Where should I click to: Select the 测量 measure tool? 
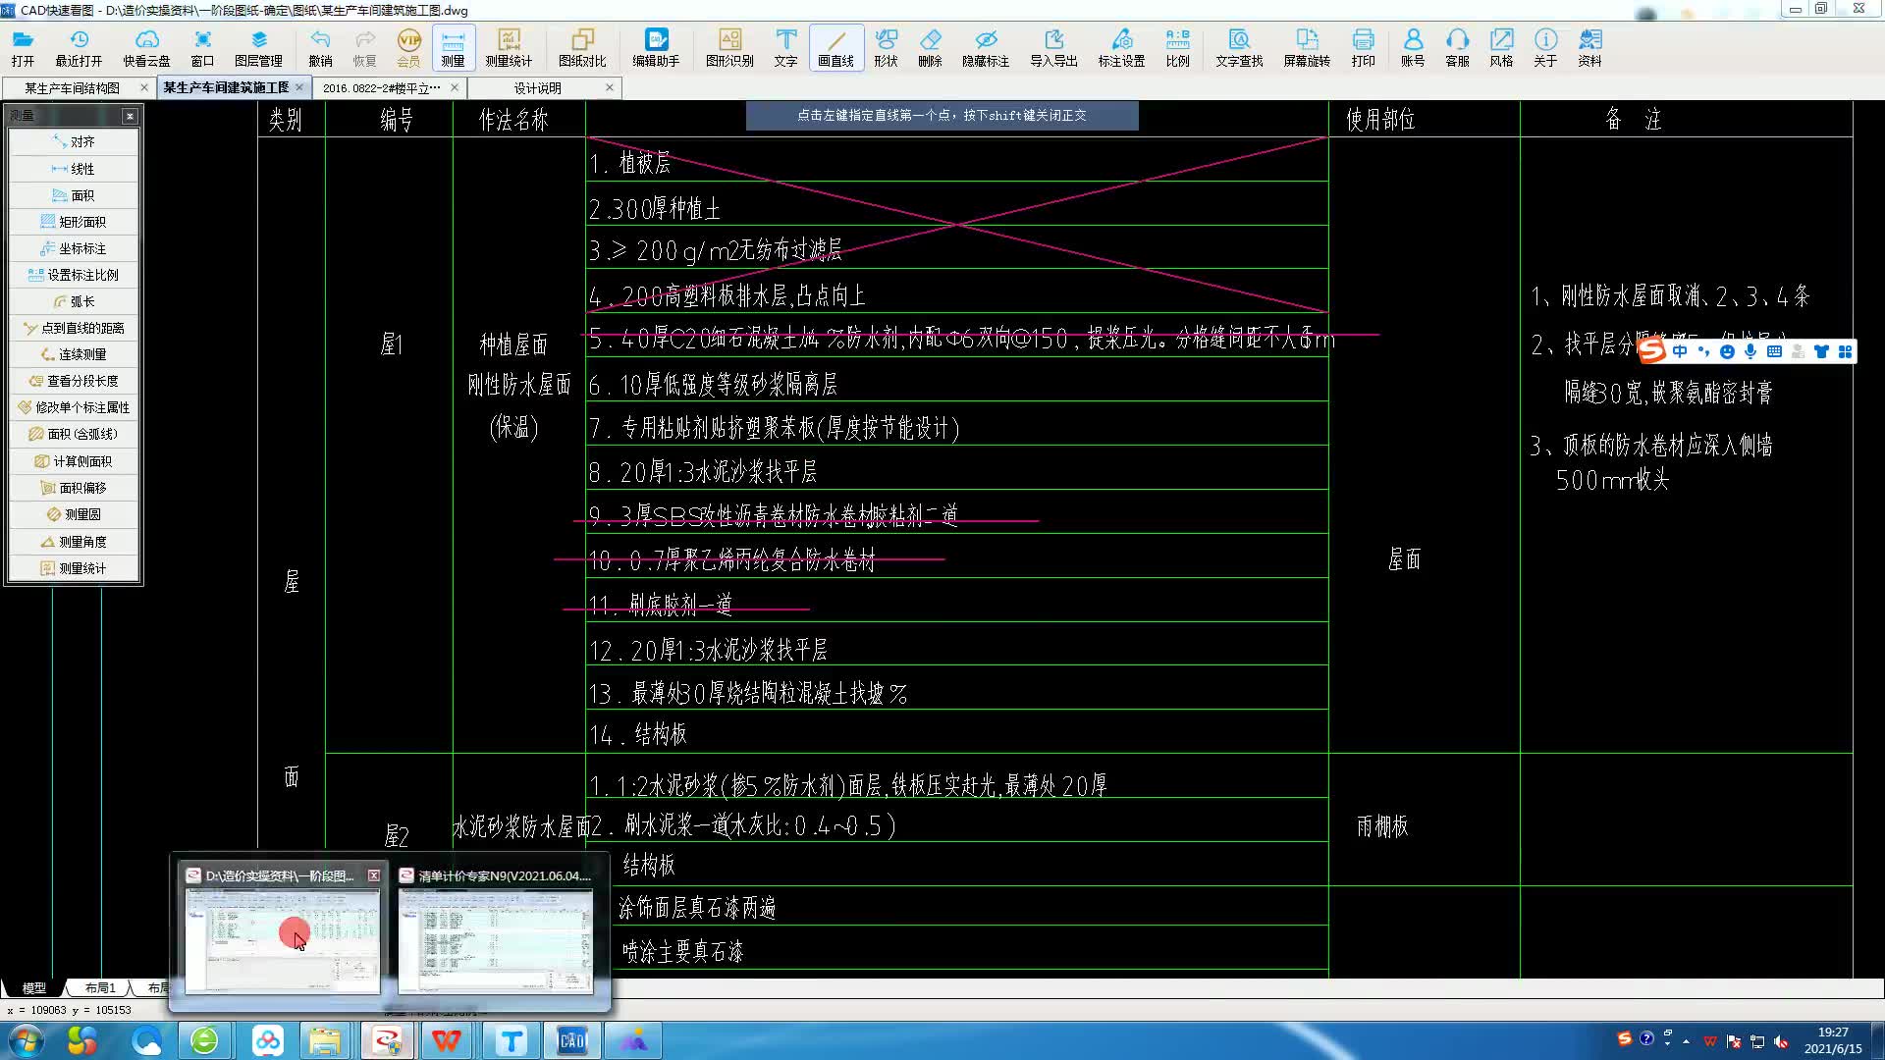click(x=453, y=46)
